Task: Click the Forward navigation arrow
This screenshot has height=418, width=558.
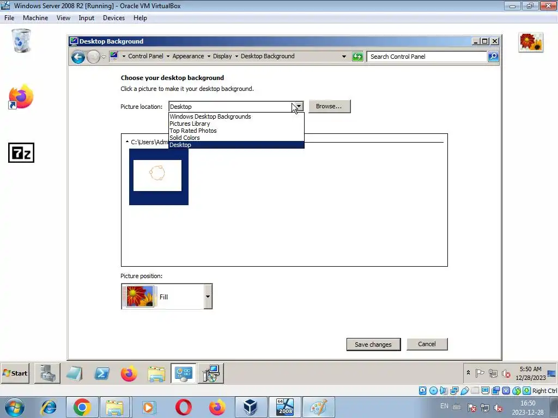Action: 93,57
